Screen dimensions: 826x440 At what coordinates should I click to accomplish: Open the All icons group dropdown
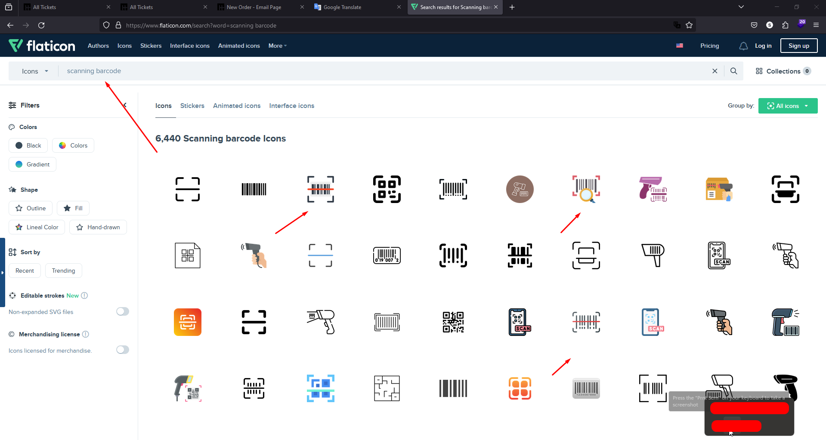tap(788, 106)
